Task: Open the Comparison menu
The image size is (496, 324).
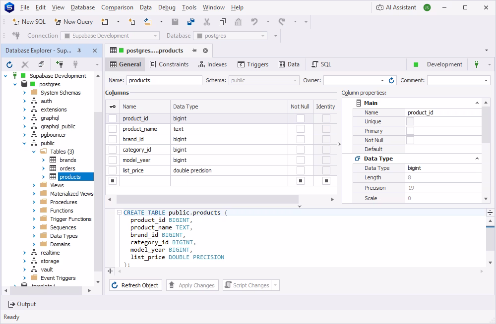Action: coord(117,7)
